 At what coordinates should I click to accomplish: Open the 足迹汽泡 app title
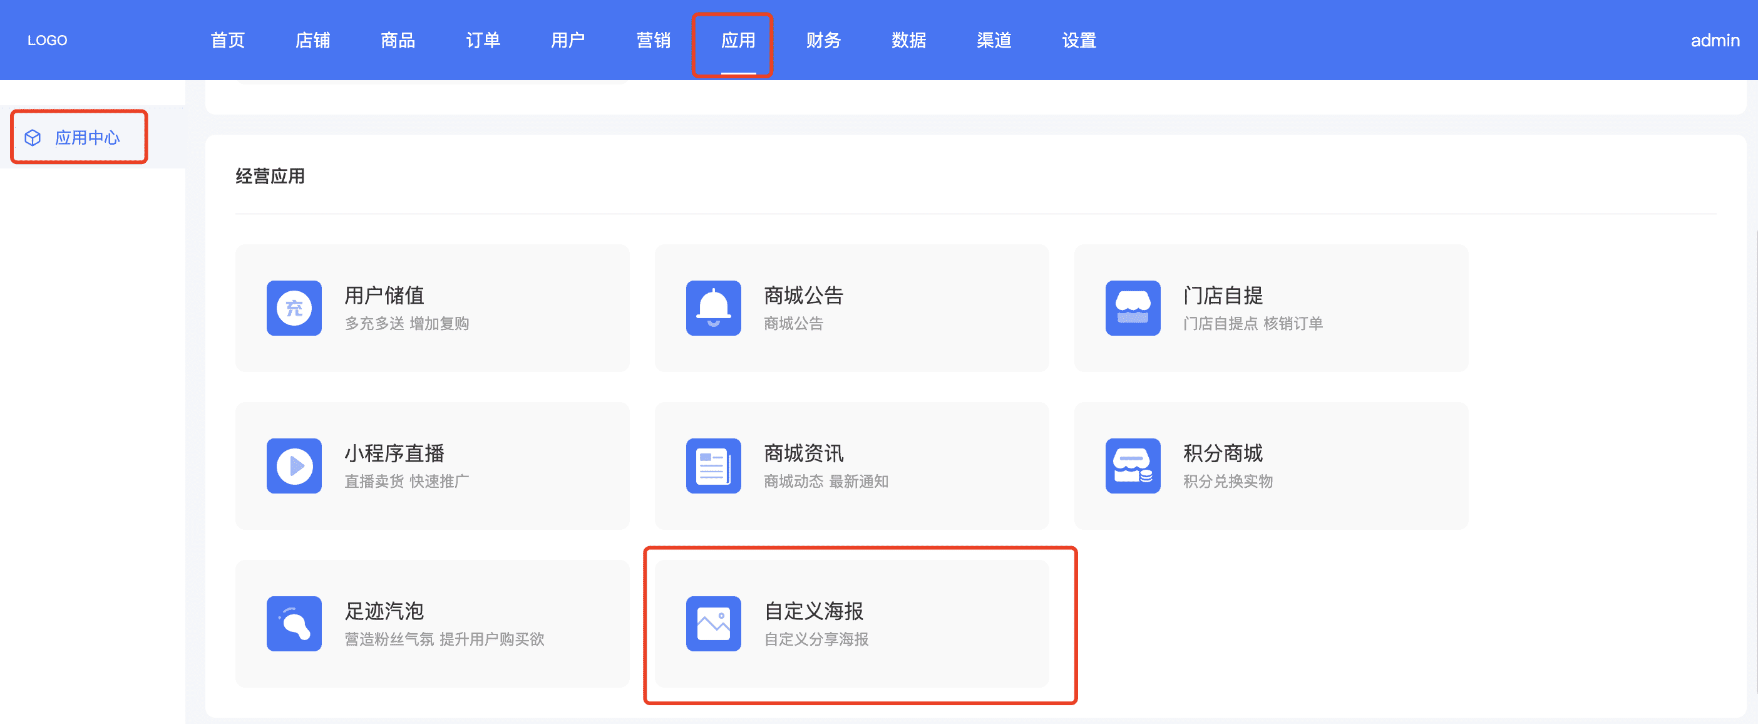(x=384, y=611)
